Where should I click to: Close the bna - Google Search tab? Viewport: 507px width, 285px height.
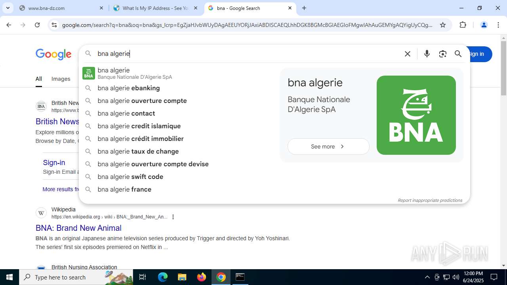coord(290,8)
